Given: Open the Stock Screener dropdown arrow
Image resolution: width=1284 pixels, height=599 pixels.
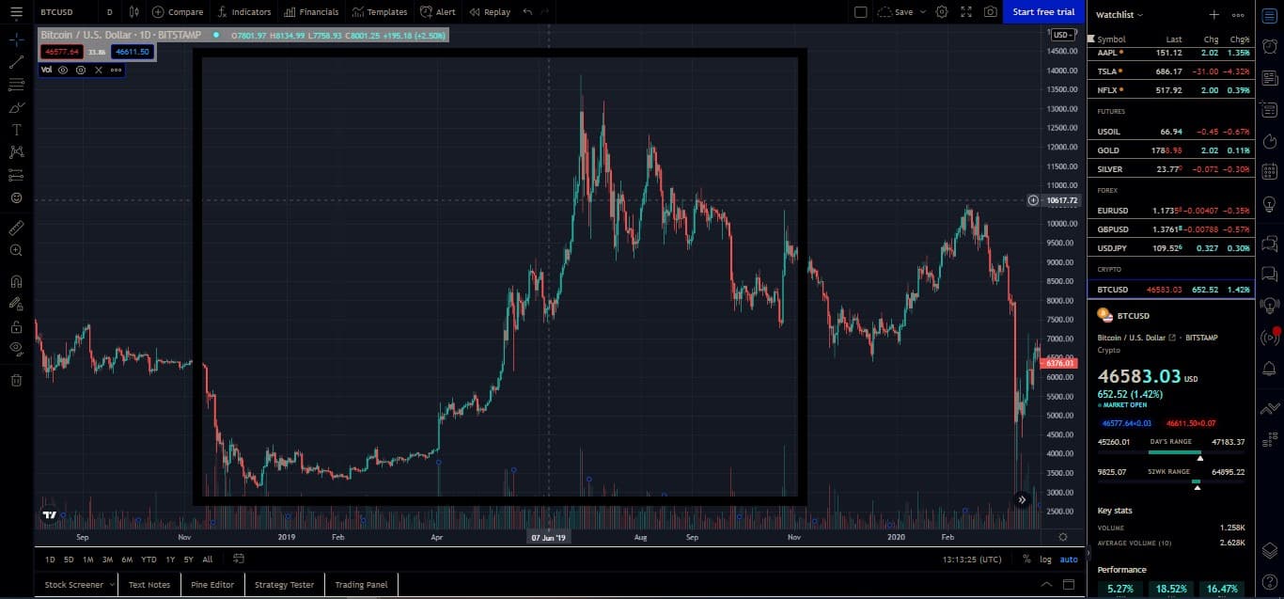Looking at the screenshot, I should (x=112, y=585).
